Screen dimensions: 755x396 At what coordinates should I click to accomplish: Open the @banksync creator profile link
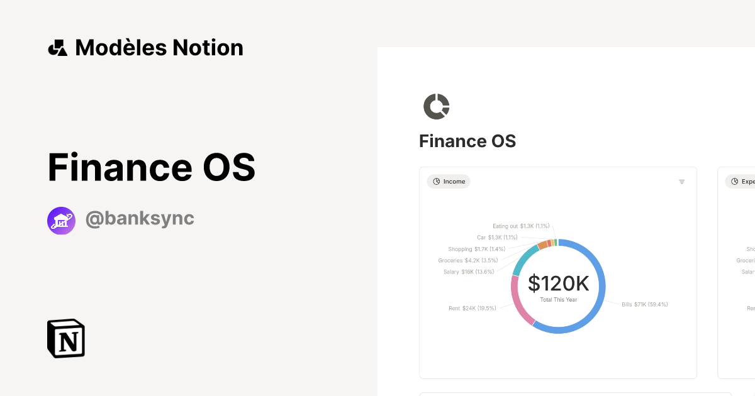point(140,218)
